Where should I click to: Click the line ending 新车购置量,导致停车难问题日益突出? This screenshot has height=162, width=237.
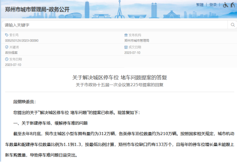point(42,155)
